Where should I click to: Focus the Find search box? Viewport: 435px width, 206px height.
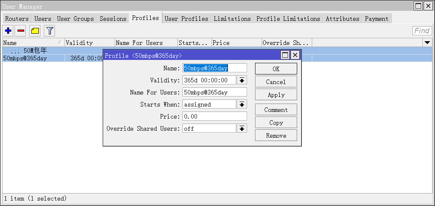tap(422, 31)
